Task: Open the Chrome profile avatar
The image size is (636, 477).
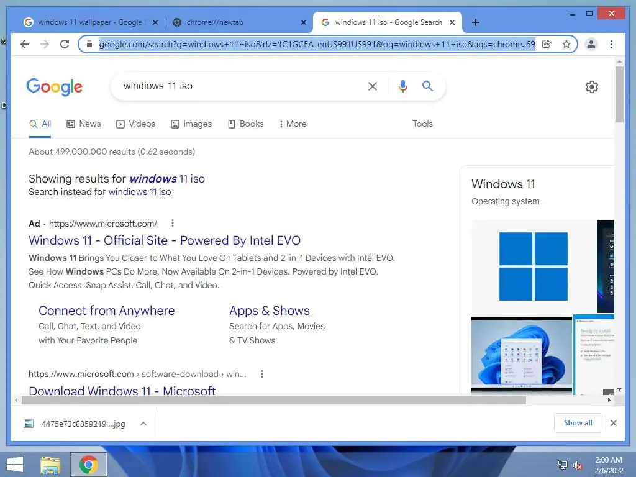Action: [x=591, y=44]
